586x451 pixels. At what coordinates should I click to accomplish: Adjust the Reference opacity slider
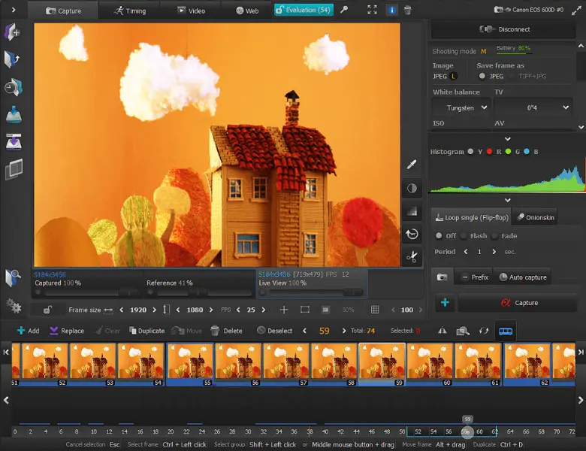click(199, 292)
